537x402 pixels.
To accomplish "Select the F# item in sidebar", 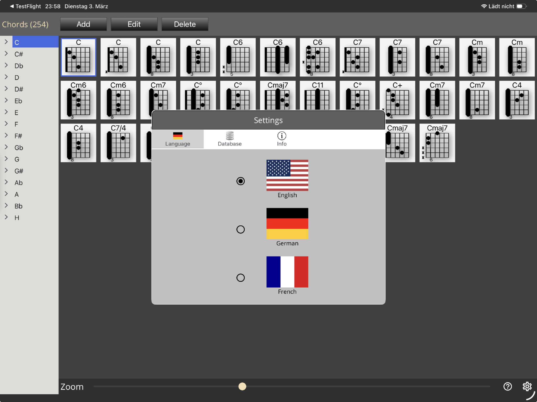I will (x=18, y=136).
